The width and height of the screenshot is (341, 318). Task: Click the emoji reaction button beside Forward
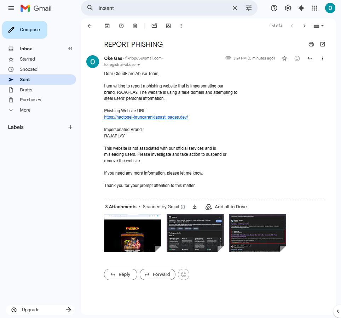click(184, 274)
